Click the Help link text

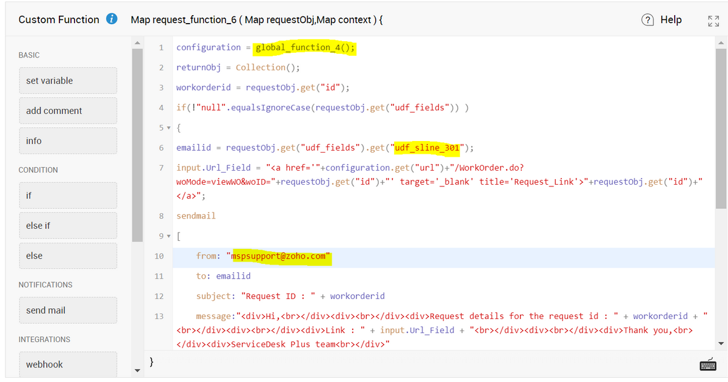[670, 20]
